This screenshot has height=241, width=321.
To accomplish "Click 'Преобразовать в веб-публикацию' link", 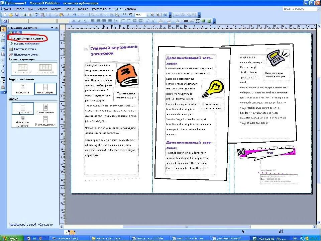I will [31, 224].
